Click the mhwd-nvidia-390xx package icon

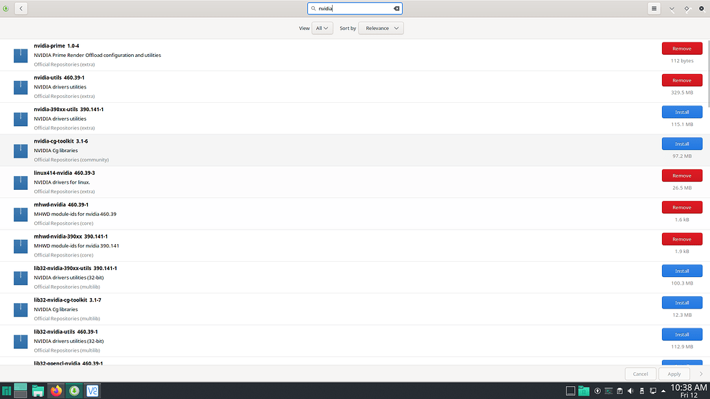pyautogui.click(x=21, y=245)
